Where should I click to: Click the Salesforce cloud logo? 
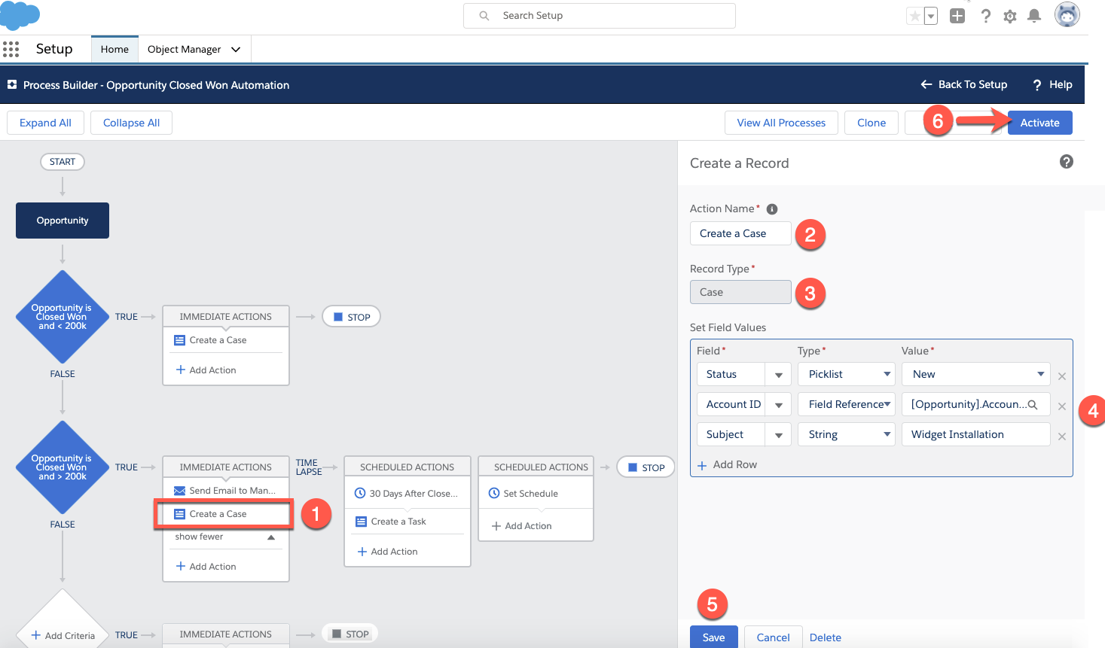[x=20, y=15]
